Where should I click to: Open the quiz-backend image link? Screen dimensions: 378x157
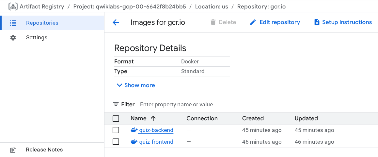pyautogui.click(x=156, y=130)
